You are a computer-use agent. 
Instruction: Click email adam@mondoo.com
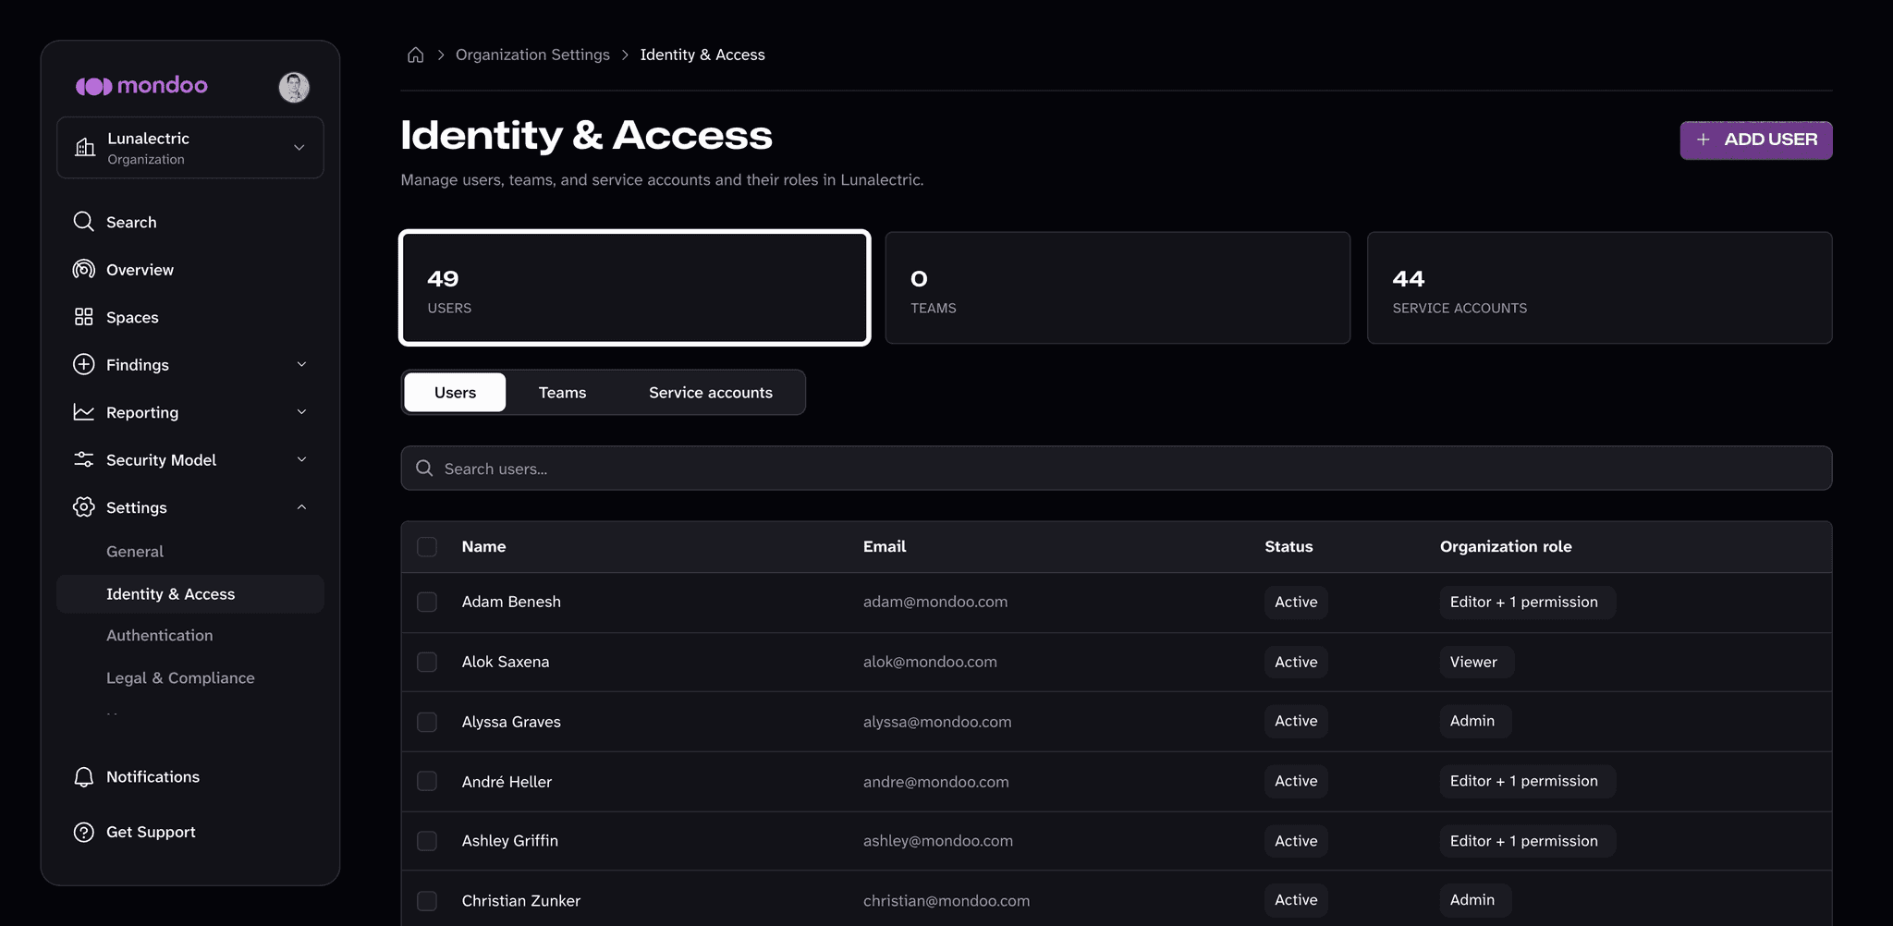[x=935, y=602]
